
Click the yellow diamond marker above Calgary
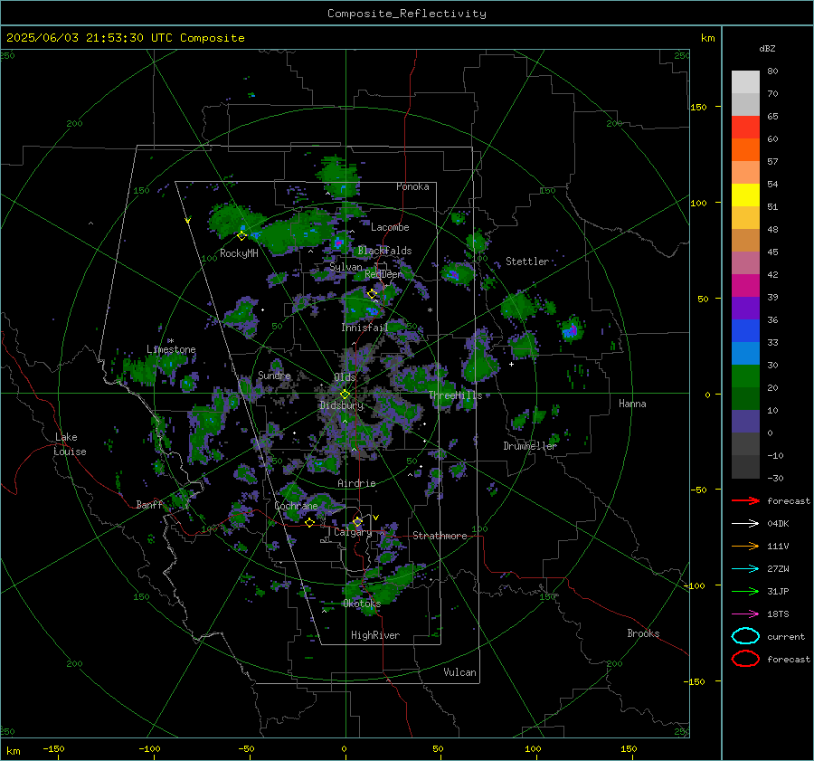[357, 521]
